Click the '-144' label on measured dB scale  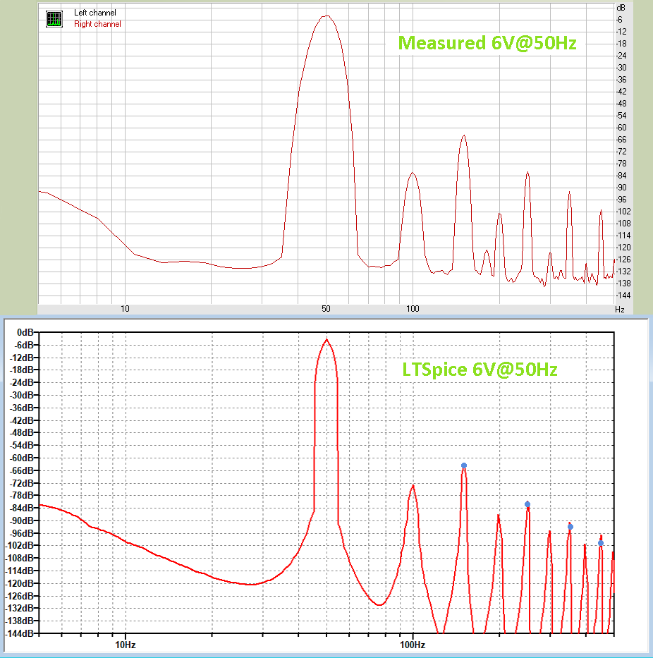pyautogui.click(x=623, y=296)
